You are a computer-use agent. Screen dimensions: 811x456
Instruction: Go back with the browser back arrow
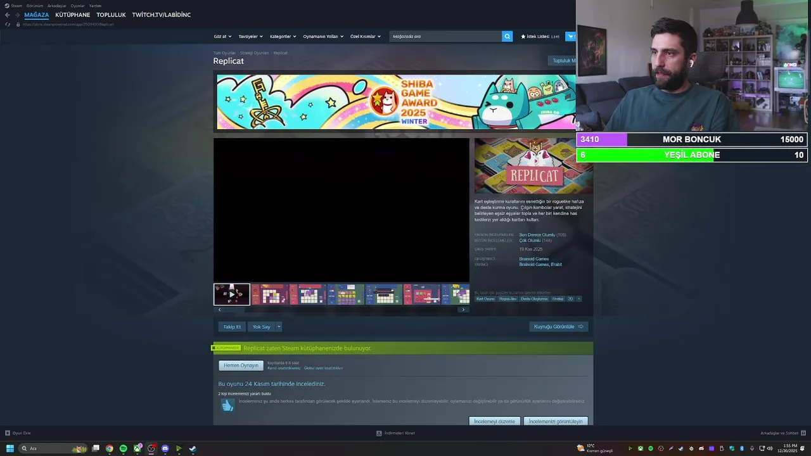coord(7,15)
